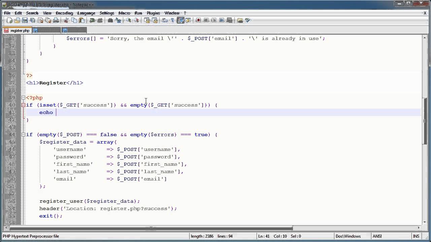Open Find with the binoculars icon
Screen dimensions: 431x242
click(x=110, y=21)
